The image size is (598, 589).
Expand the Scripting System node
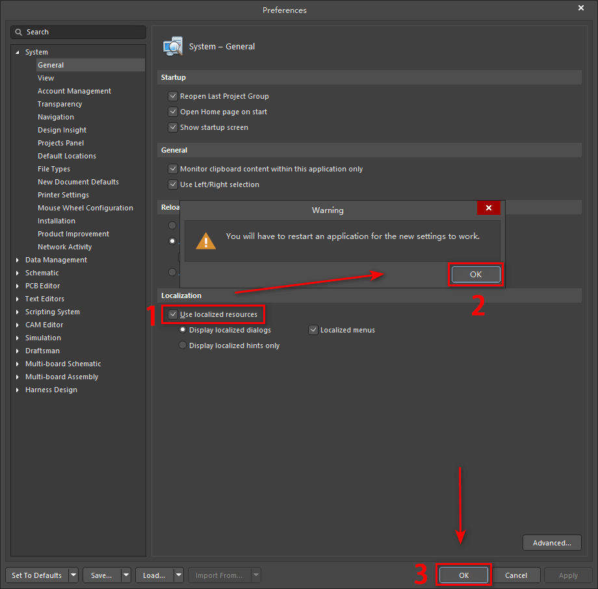(17, 312)
